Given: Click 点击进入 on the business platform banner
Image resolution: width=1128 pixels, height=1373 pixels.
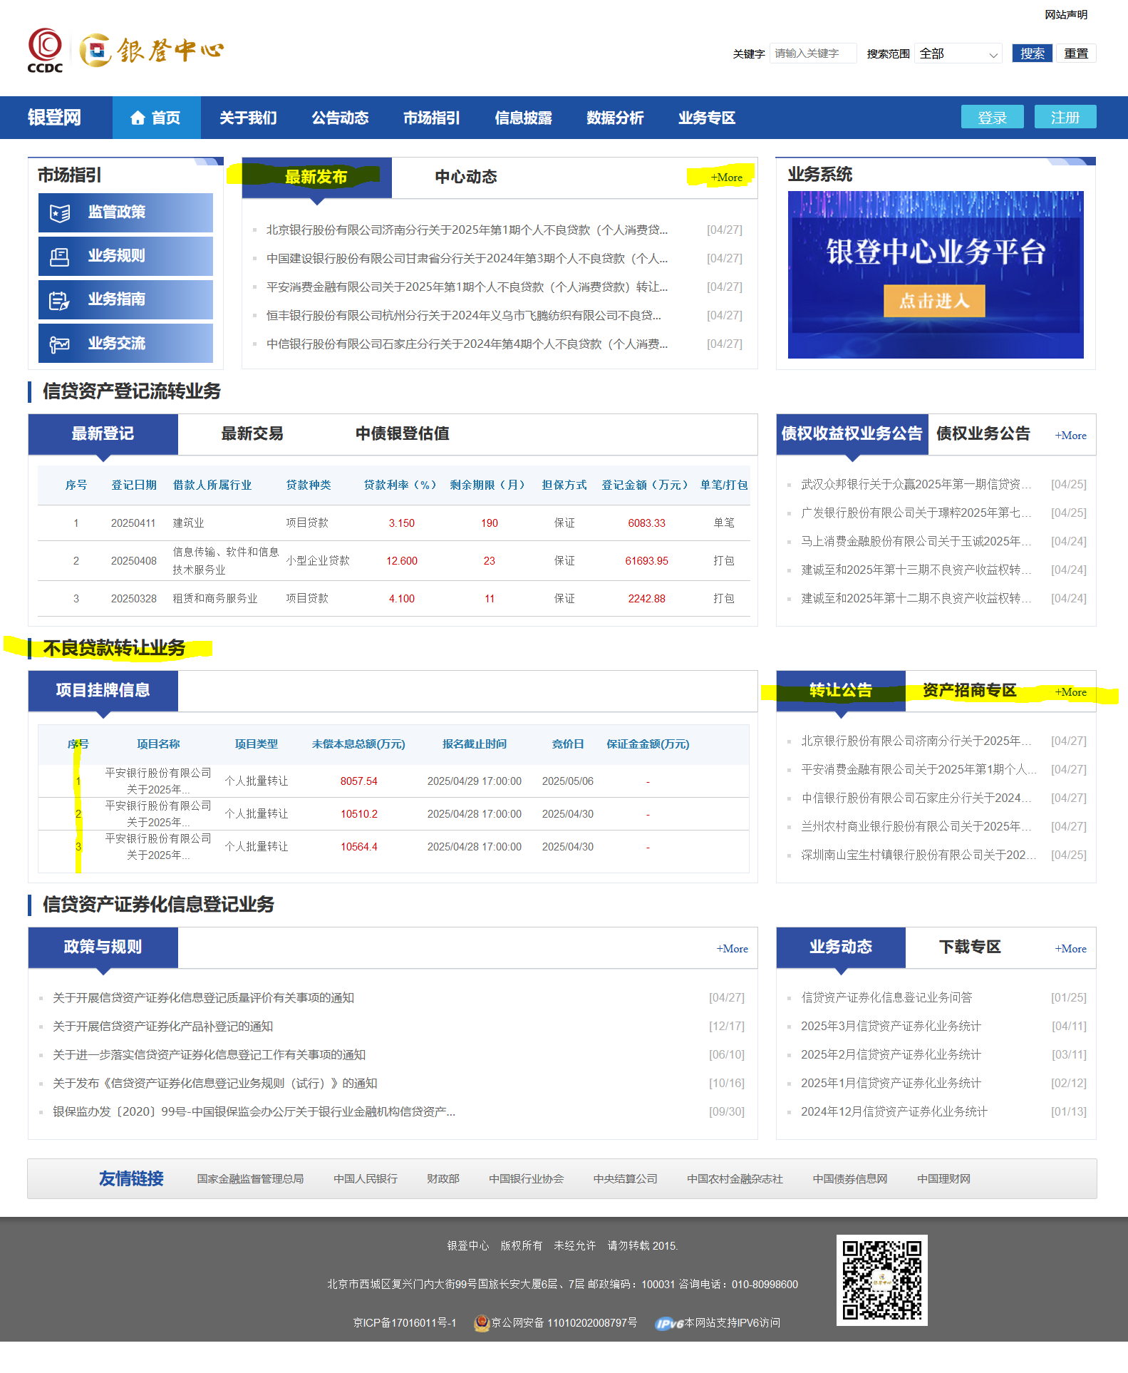Looking at the screenshot, I should point(934,301).
